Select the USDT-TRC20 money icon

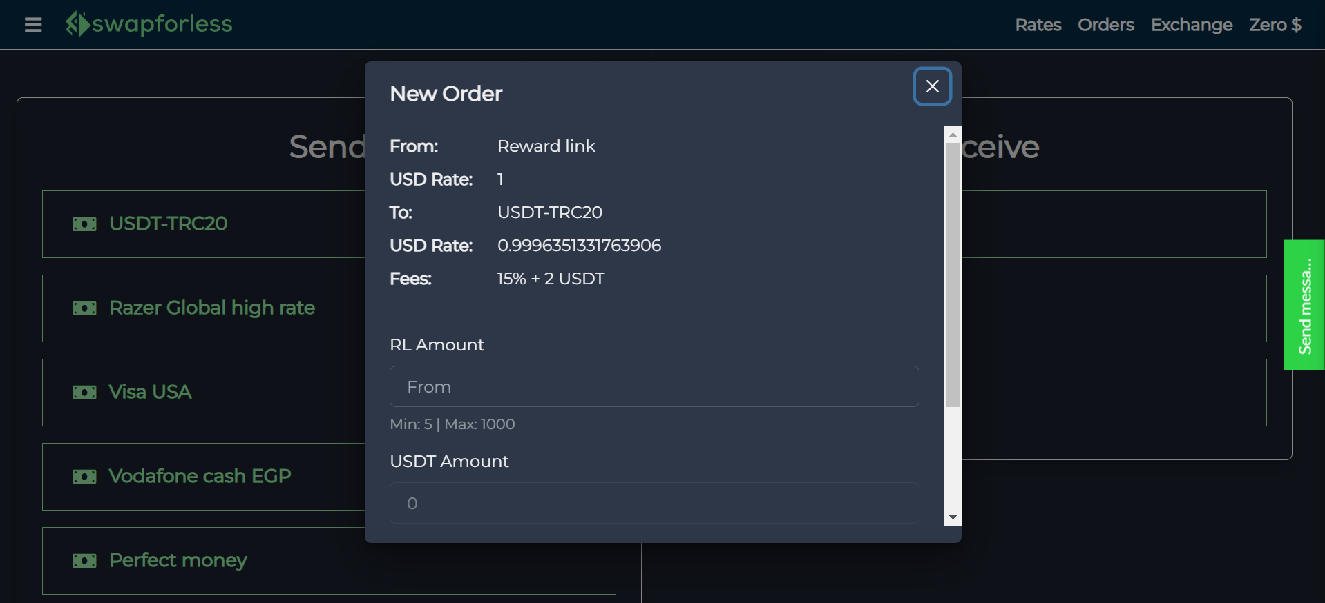[x=84, y=224]
